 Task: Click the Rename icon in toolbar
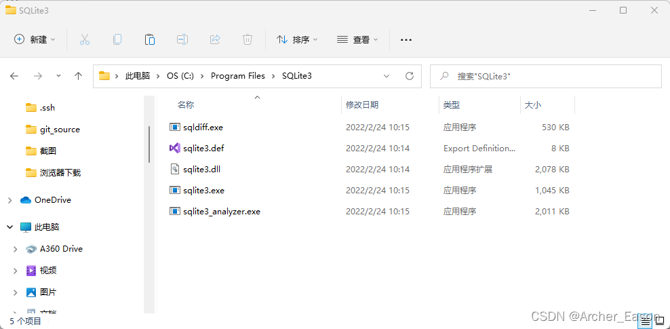pyautogui.click(x=182, y=40)
